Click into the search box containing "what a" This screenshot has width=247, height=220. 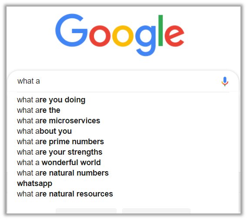[x=117, y=81]
